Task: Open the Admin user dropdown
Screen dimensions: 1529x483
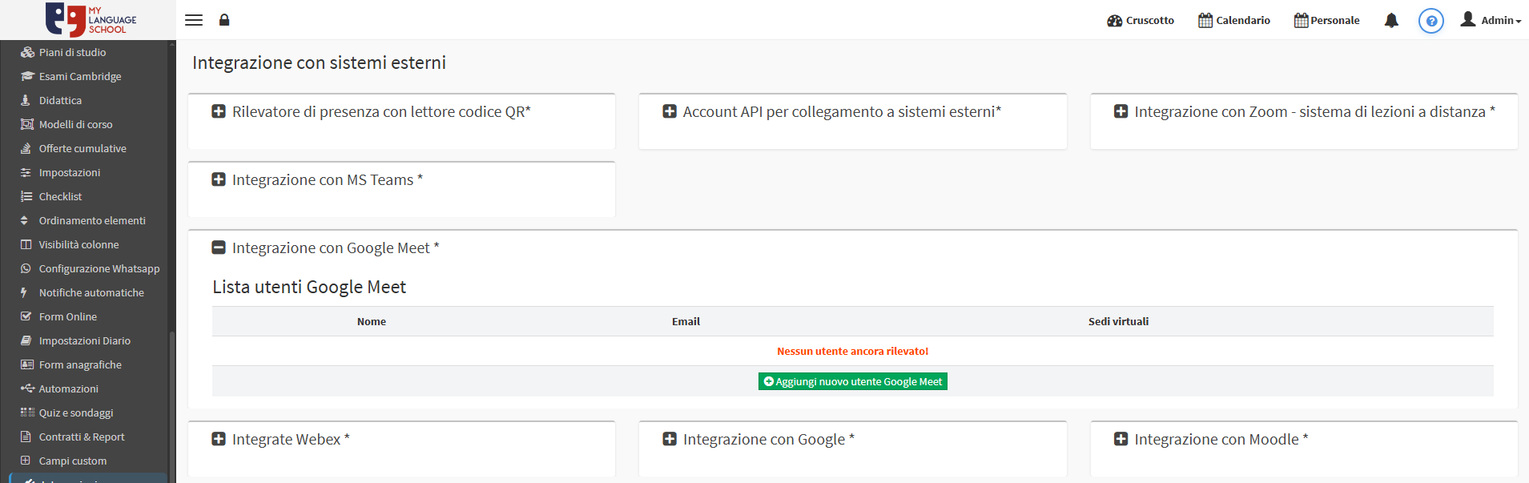Action: pyautogui.click(x=1491, y=21)
